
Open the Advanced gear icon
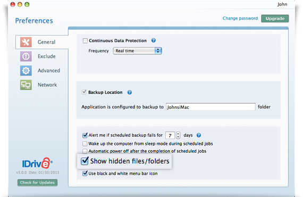(x=26, y=71)
